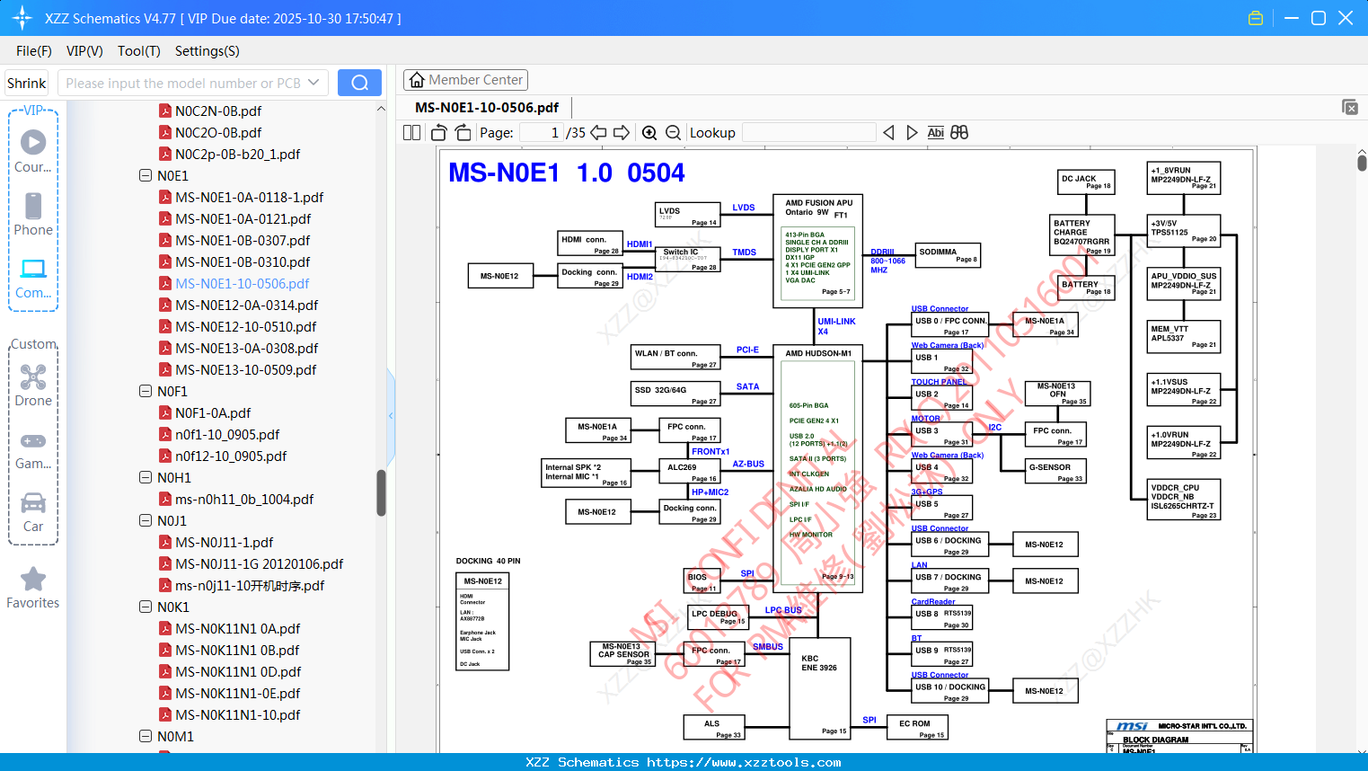Toggle the Abi whole-word match icon
Image resolution: width=1368 pixels, height=771 pixels.
point(935,132)
